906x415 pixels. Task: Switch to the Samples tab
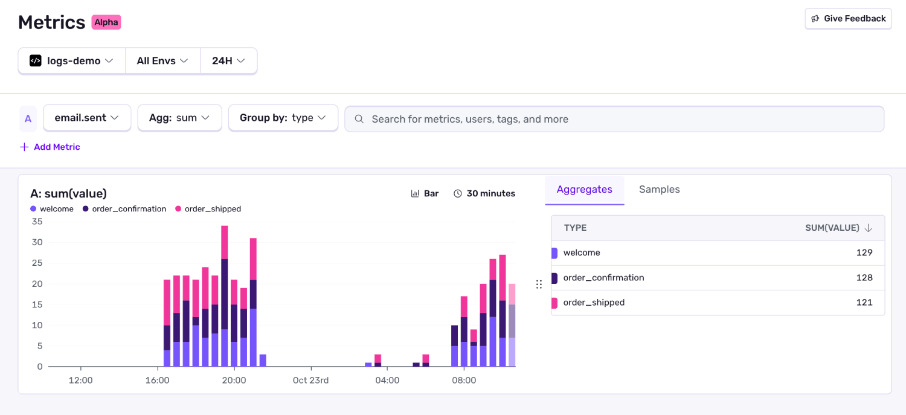click(x=659, y=189)
